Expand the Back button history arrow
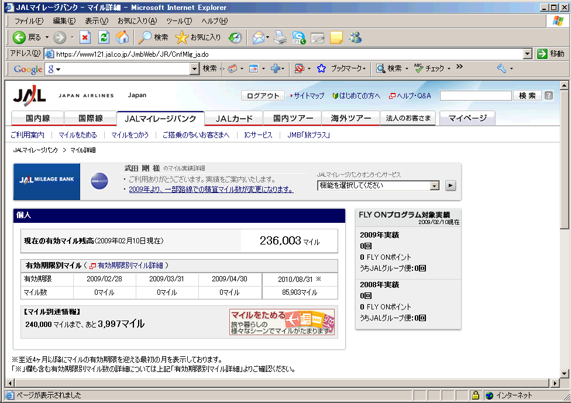This screenshot has height=403, width=571. tap(47, 37)
